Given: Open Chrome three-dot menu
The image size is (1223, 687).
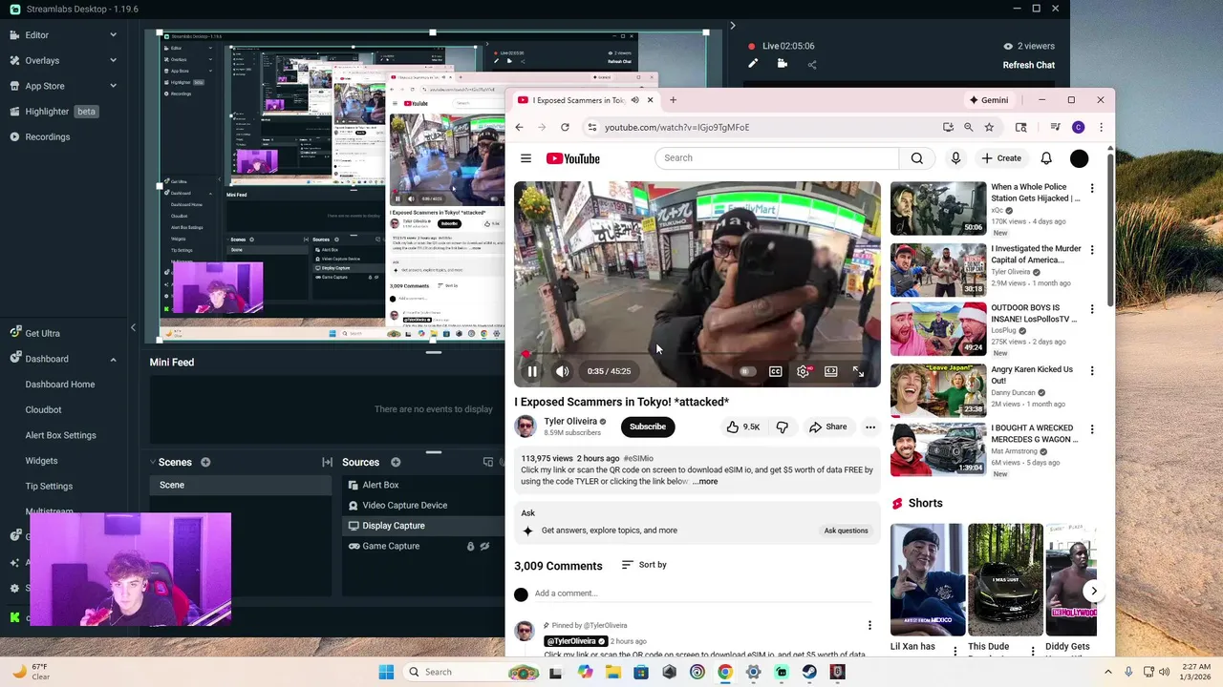Looking at the screenshot, I should click(1101, 127).
